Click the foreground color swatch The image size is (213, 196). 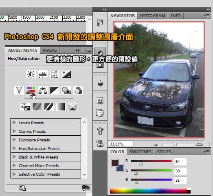(x=115, y=163)
